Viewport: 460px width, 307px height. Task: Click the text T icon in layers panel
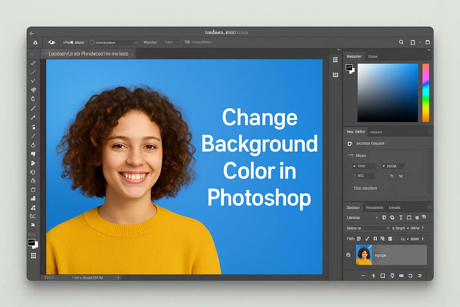pyautogui.click(x=401, y=218)
